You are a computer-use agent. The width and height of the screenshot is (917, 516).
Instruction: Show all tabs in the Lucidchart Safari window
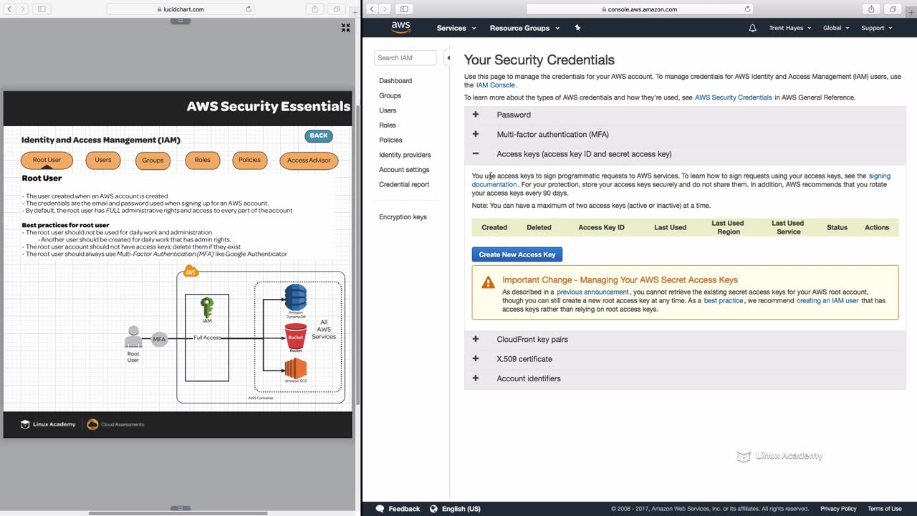click(337, 9)
